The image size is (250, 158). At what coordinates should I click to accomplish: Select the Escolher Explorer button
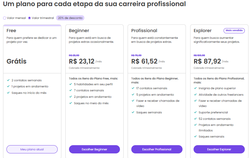point(219,149)
